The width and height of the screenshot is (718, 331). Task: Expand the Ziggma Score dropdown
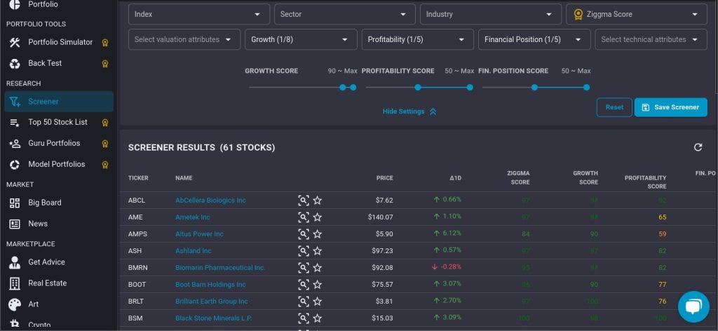click(x=636, y=14)
